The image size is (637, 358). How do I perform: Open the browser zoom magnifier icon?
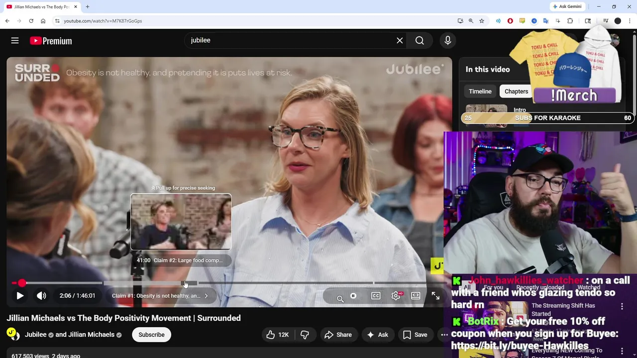[471, 21]
